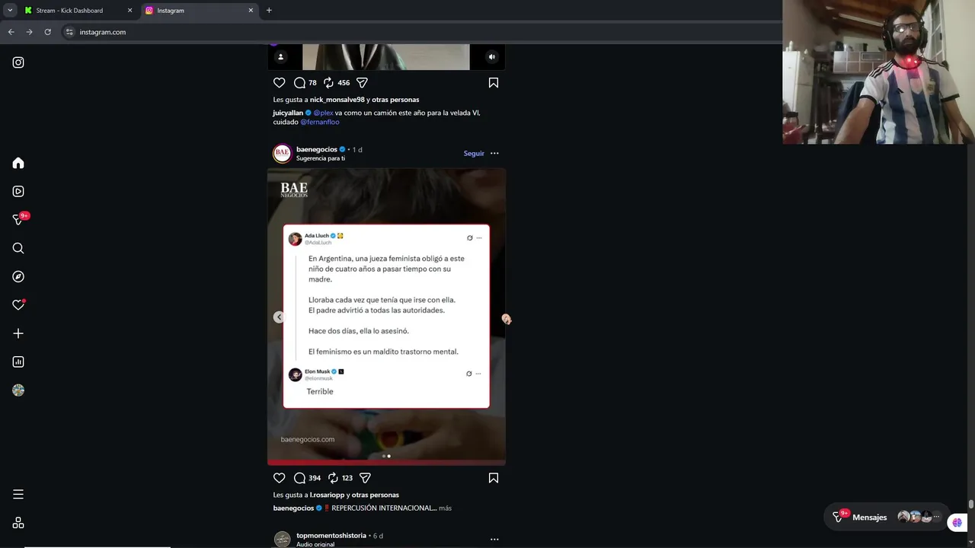975x548 pixels.
Task: Expand caption with más
Action: click(x=445, y=508)
